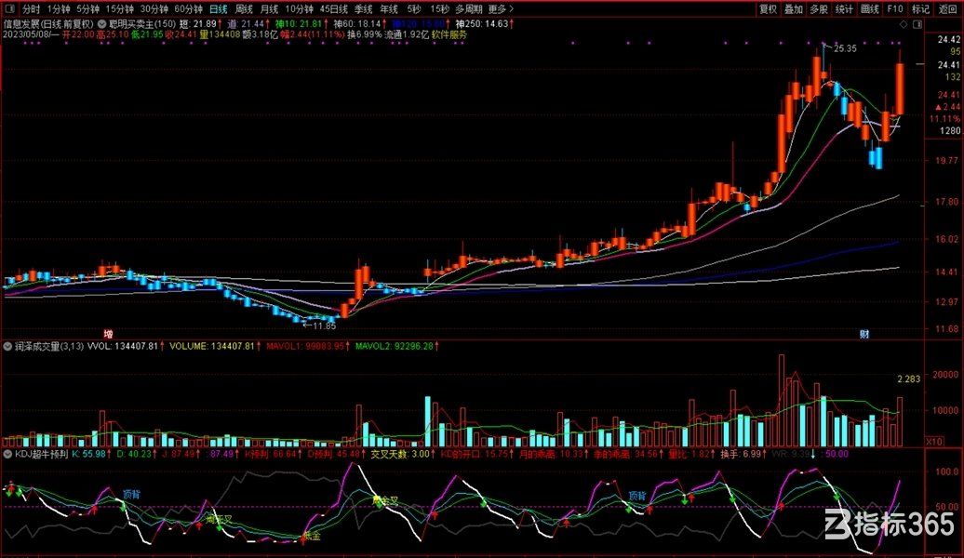Click the 交叉天数 value in KDJ header
Viewport: 964px width, 558px height.
(400, 454)
